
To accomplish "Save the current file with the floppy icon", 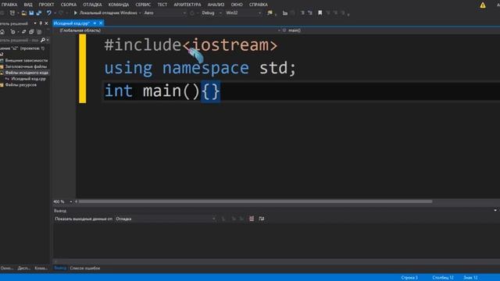I will click(31, 13).
